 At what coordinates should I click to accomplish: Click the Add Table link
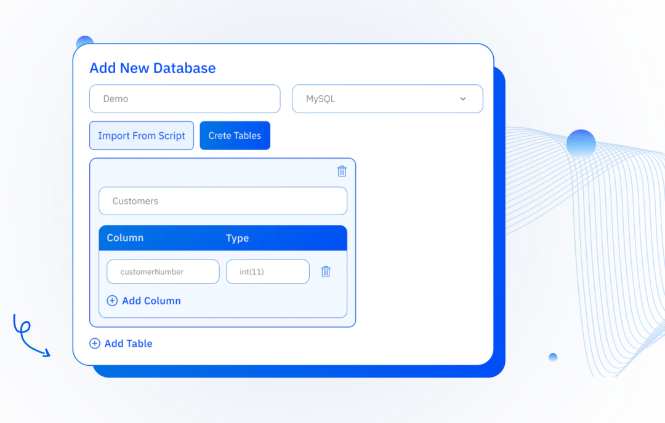pyautogui.click(x=128, y=343)
